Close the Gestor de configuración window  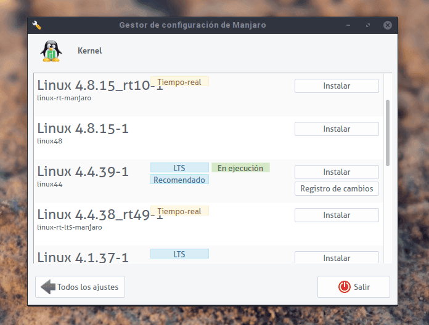pyautogui.click(x=388, y=25)
